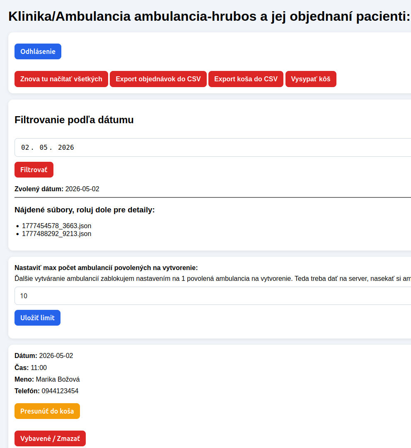Image resolution: width=411 pixels, height=448 pixels.
Task: Click file entry 1777488292_9213.json
Action: click(56, 234)
